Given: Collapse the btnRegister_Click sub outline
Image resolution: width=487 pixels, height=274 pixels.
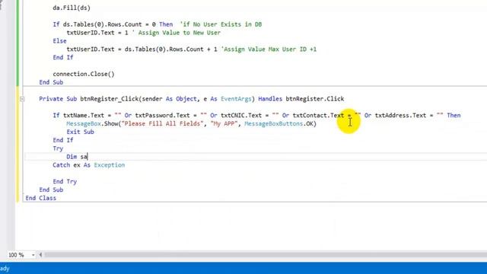Looking at the screenshot, I should [x=22, y=99].
